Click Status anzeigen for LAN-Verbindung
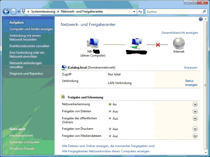The width and height of the screenshot is (210, 157). (191, 83)
